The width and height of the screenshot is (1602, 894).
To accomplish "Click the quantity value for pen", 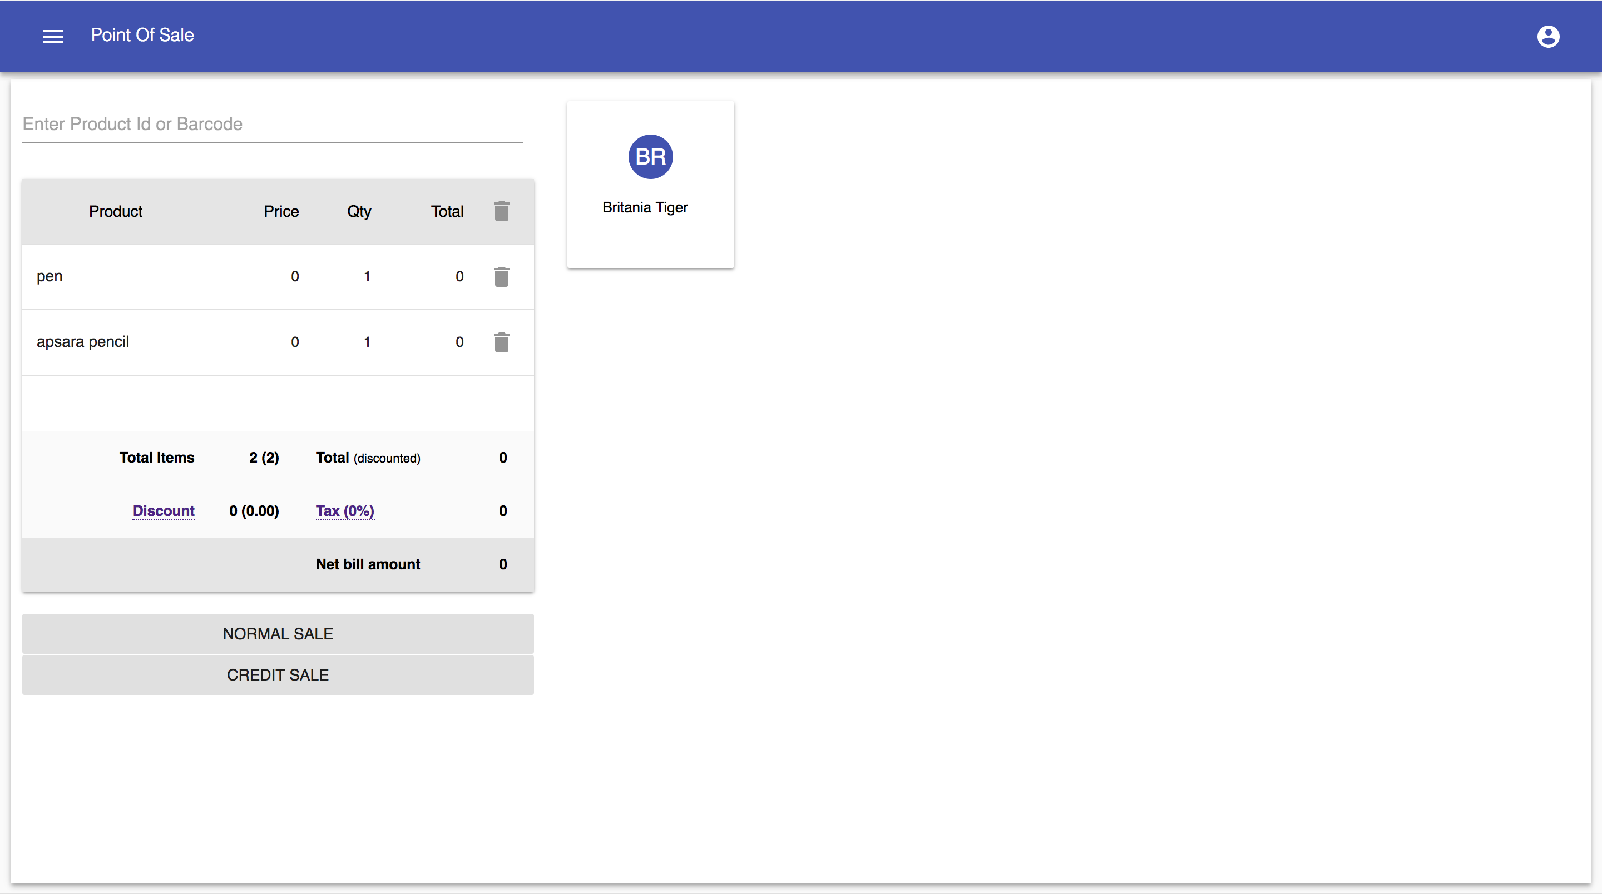I will tap(367, 277).
